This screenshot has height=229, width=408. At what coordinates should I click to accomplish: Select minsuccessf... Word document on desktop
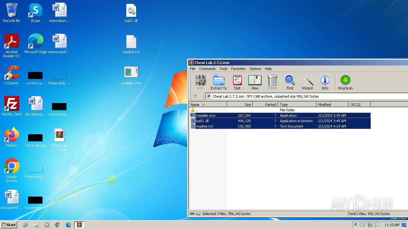pyautogui.click(x=59, y=44)
